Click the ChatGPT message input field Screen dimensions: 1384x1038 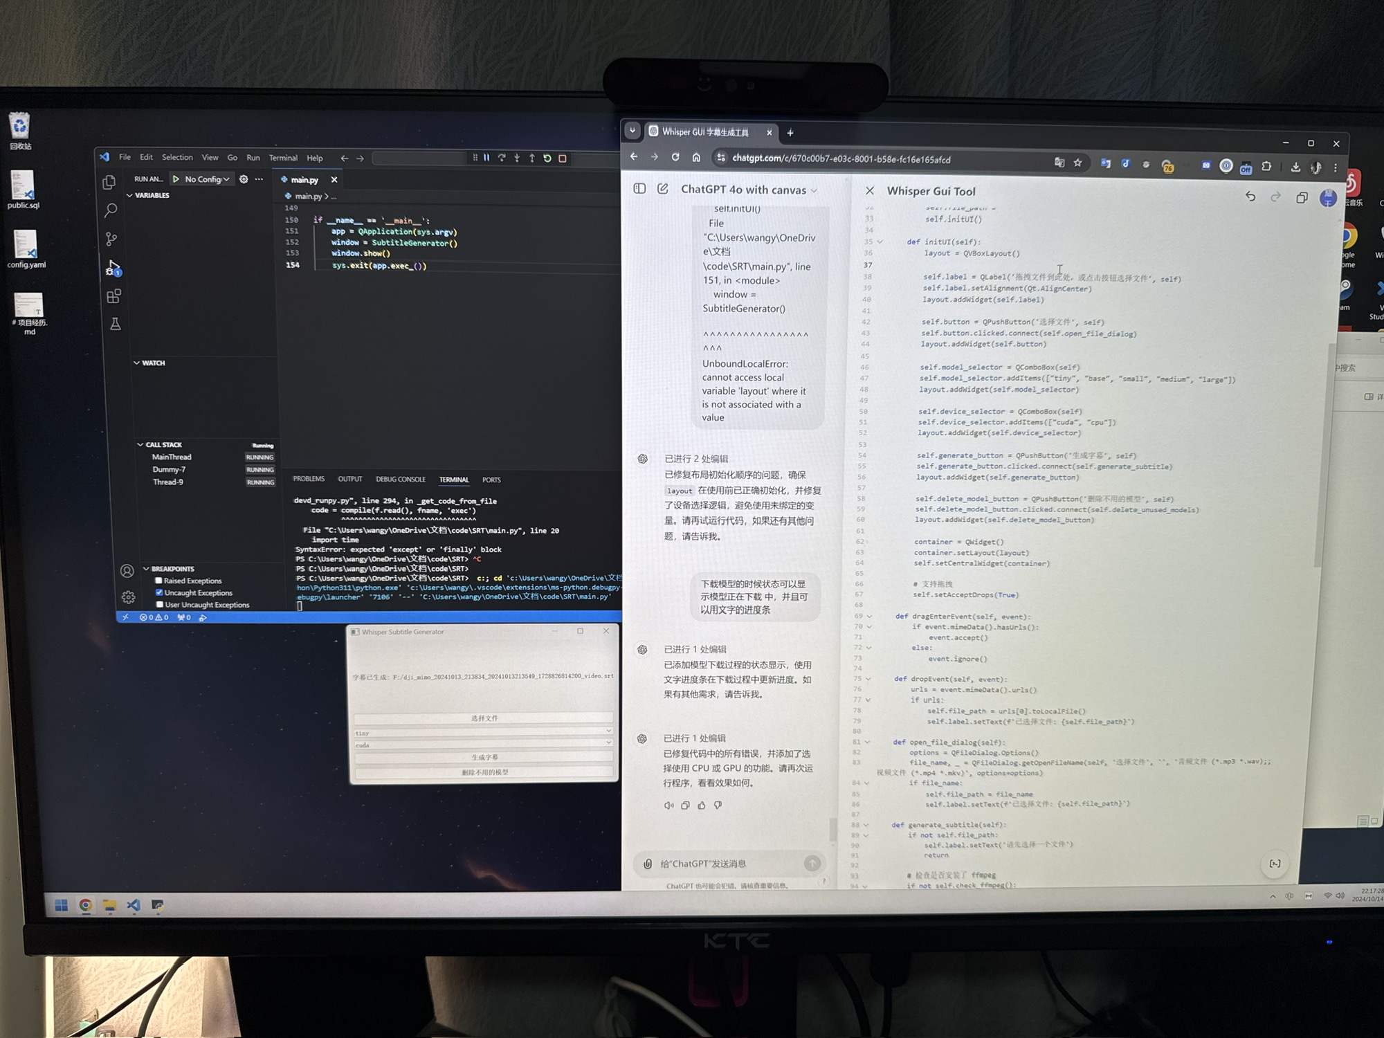[x=729, y=864]
